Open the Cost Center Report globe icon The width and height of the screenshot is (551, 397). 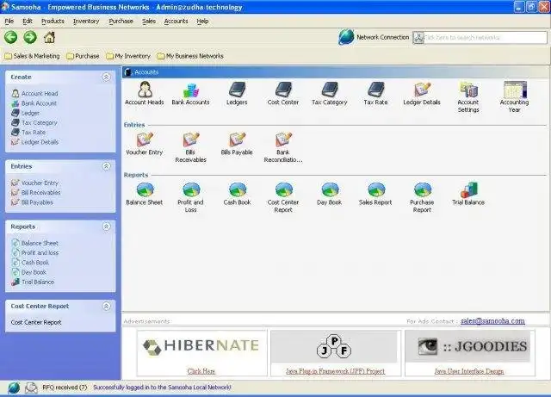coord(283,189)
